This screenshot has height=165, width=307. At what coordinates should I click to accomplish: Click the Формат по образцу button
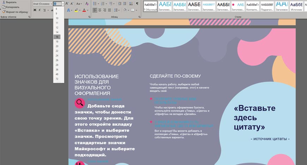tap(15, 12)
